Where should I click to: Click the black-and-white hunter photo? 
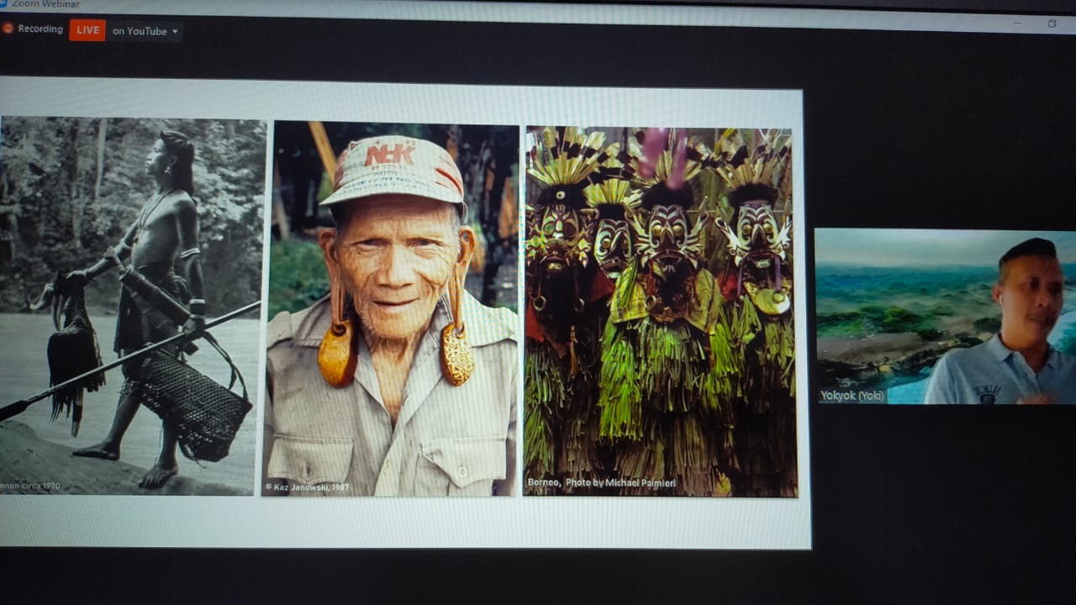131,306
